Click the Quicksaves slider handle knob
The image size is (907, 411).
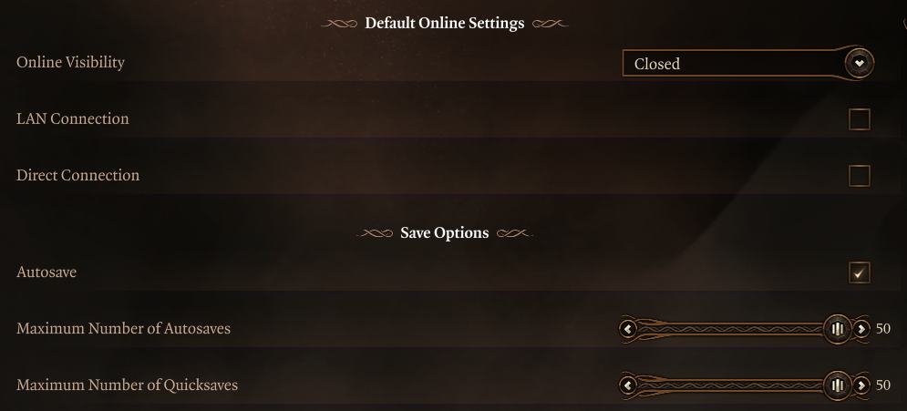[837, 385]
